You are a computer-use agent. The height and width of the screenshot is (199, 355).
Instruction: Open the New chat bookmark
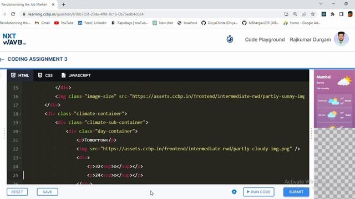pos(163,23)
